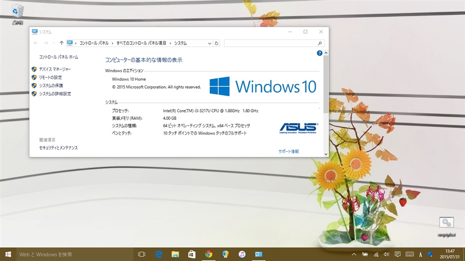Open the Wi-Fi network tray icon
This screenshot has width=465, height=261.
376,254
